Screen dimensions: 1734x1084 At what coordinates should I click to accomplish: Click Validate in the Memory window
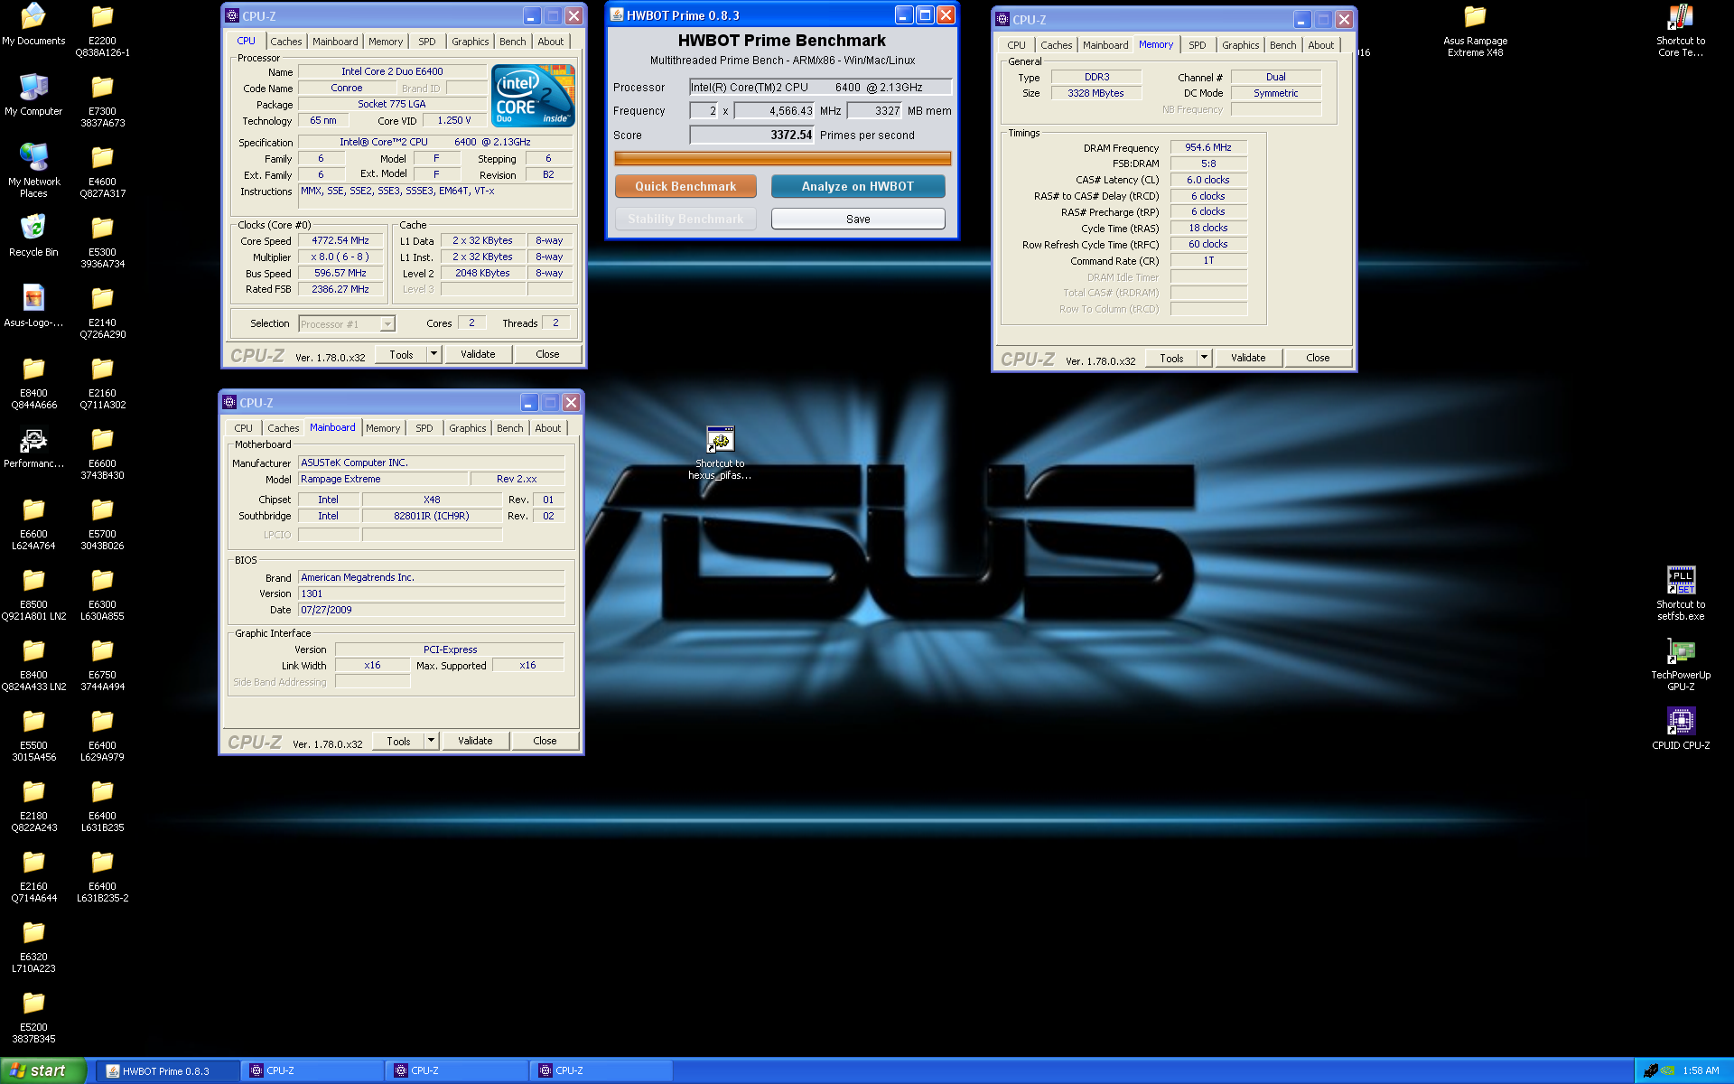1248,358
